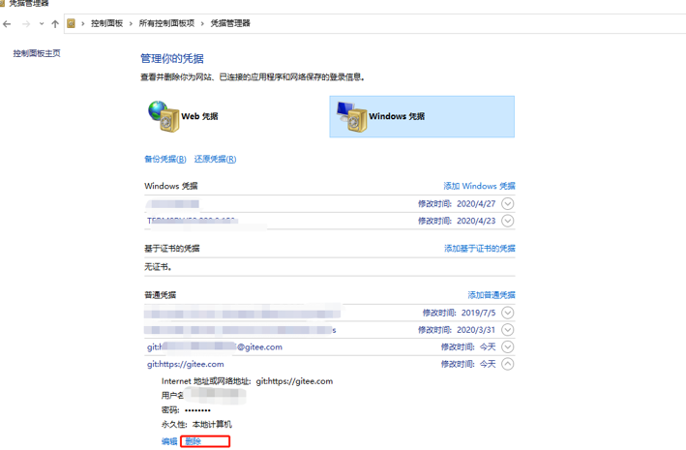Expand the @gitee.com credential chevron
Screen dimensions: 686x450
508,347
